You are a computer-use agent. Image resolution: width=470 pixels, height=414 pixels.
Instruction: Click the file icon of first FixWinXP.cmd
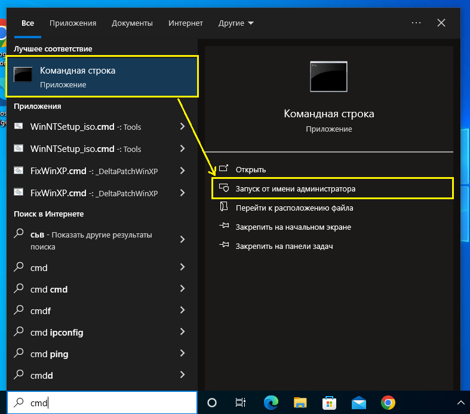(19, 171)
